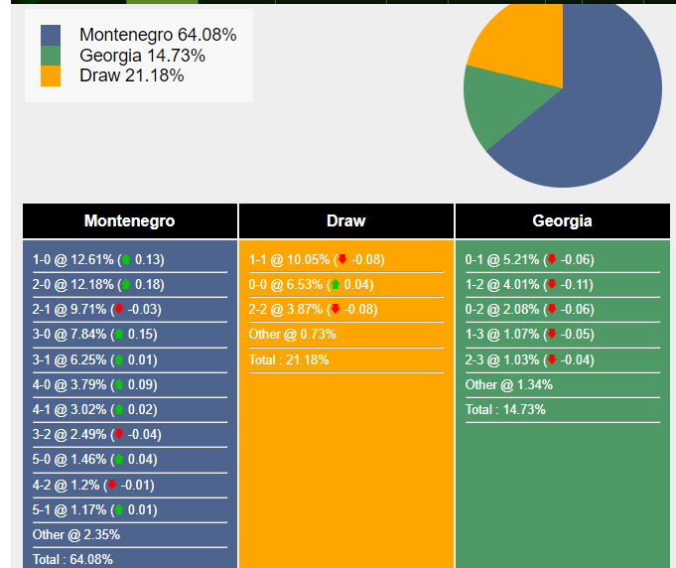Select the green arrow next to 5-0 score
The height and width of the screenshot is (568, 676).
click(119, 460)
